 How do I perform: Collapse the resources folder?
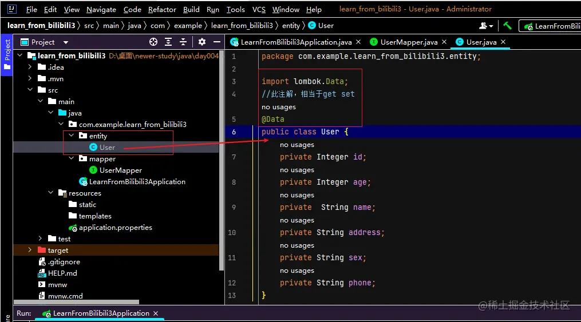click(x=51, y=193)
